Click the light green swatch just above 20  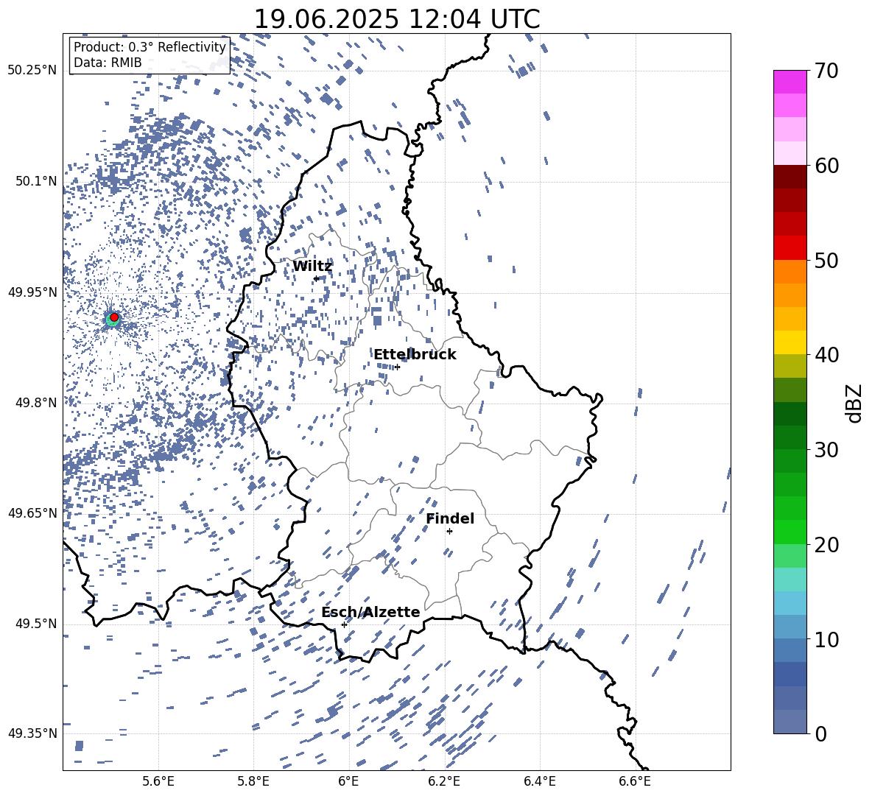click(790, 532)
